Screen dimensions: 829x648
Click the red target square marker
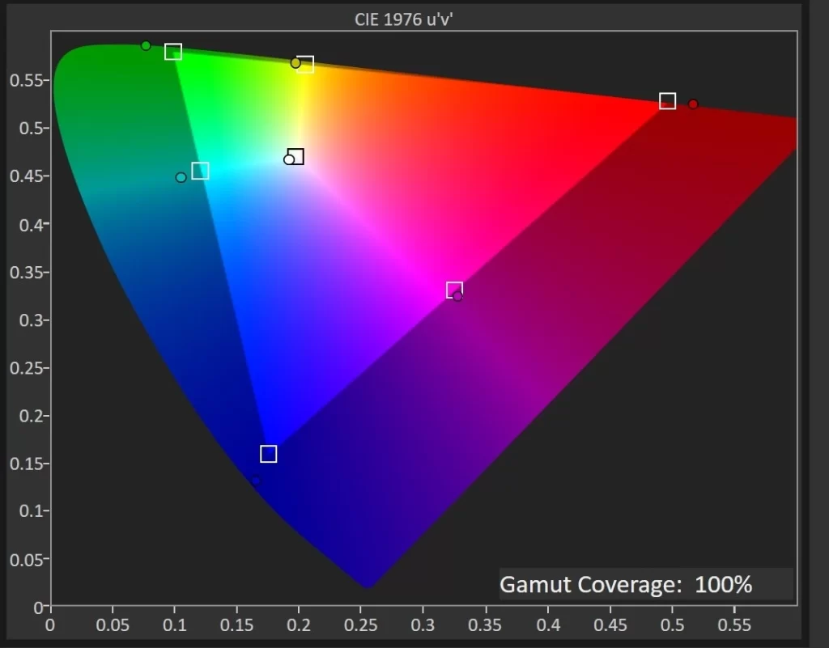(667, 101)
